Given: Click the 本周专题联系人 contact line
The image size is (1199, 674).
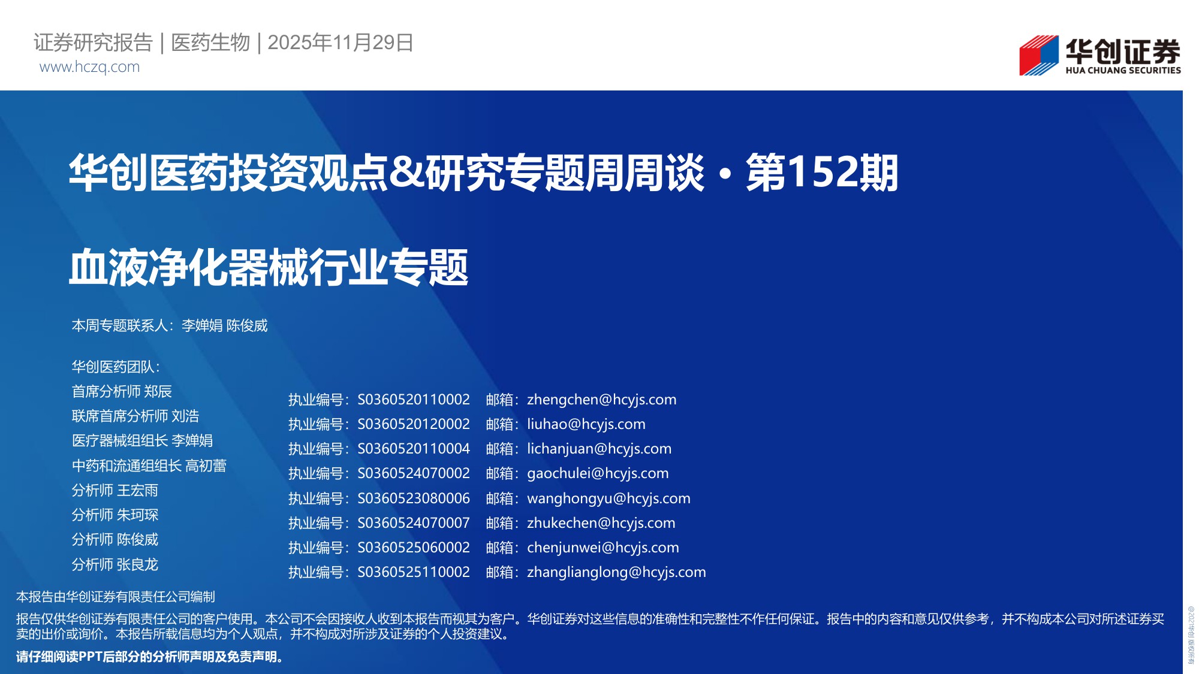Looking at the screenshot, I should coord(170,326).
